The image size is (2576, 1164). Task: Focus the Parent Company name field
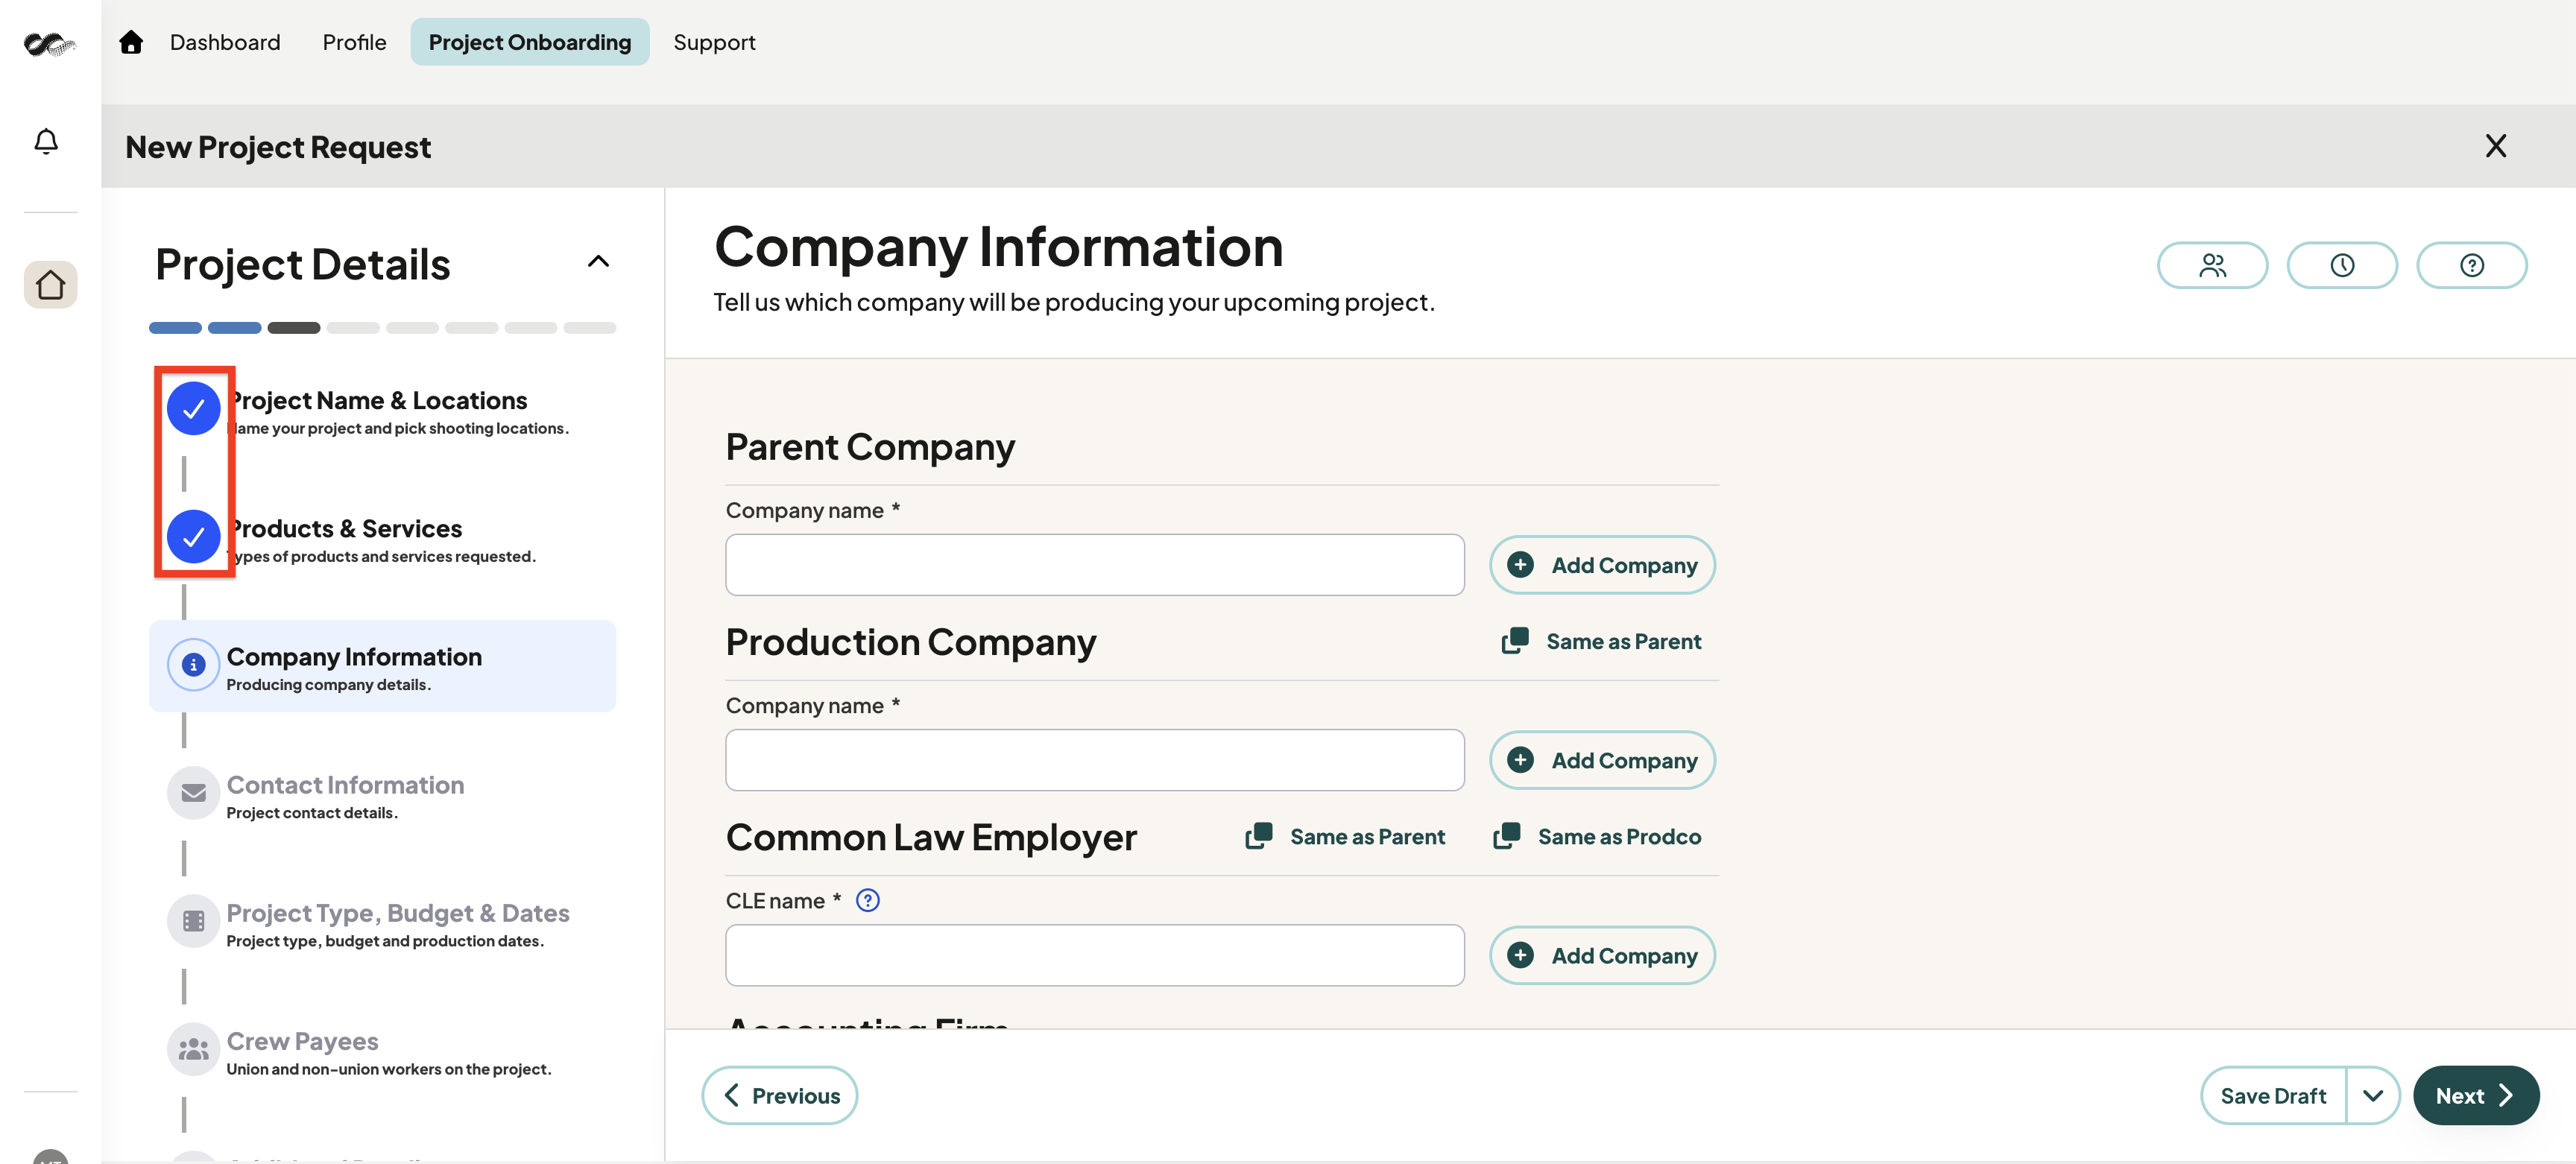(1095, 565)
